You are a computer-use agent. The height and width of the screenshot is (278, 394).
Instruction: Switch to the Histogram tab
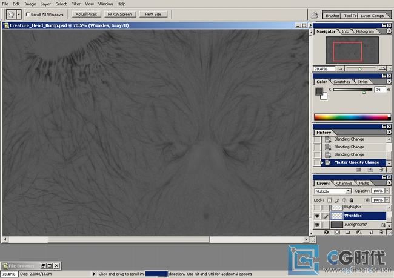pos(364,31)
